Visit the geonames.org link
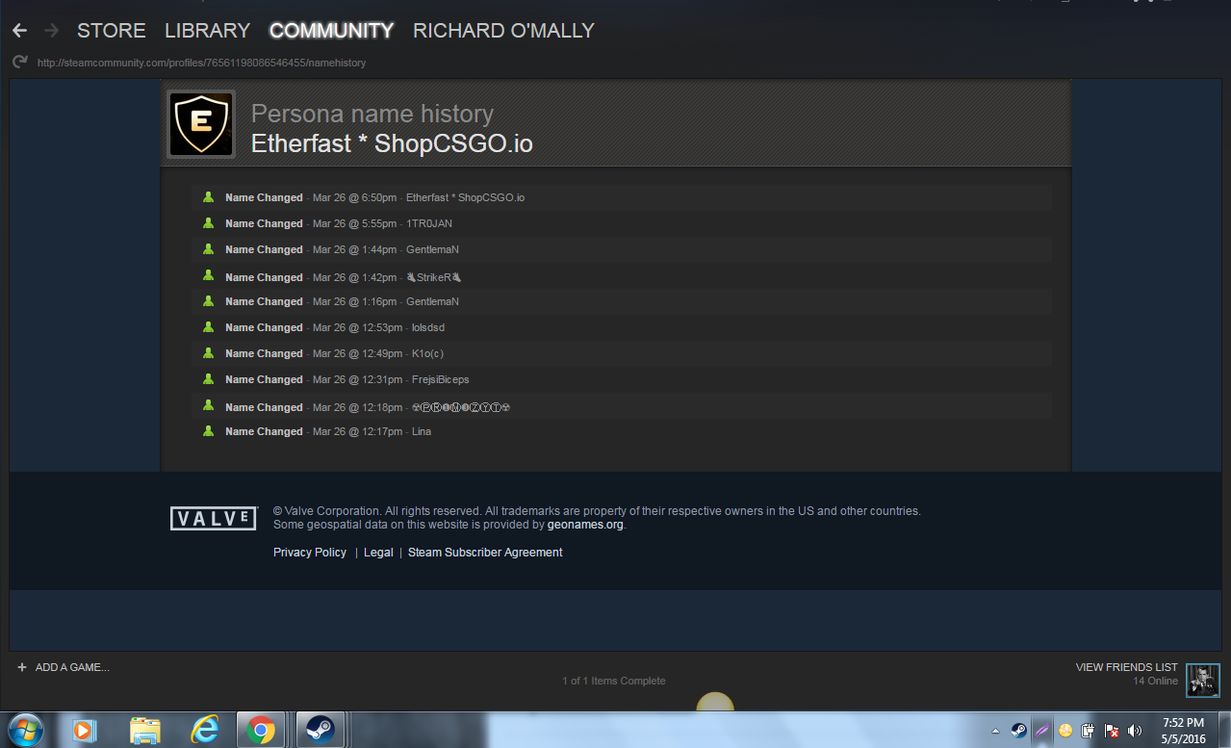Image resolution: width=1231 pixels, height=748 pixels. [x=585, y=525]
